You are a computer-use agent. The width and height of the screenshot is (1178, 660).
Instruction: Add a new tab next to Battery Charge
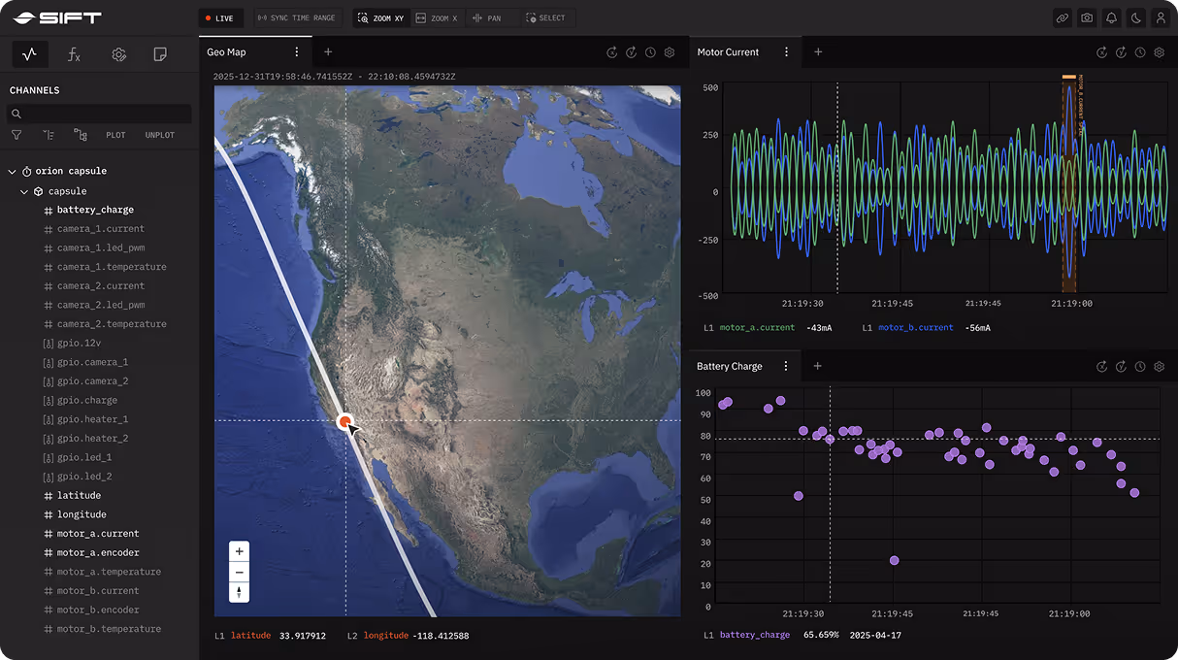(x=818, y=367)
